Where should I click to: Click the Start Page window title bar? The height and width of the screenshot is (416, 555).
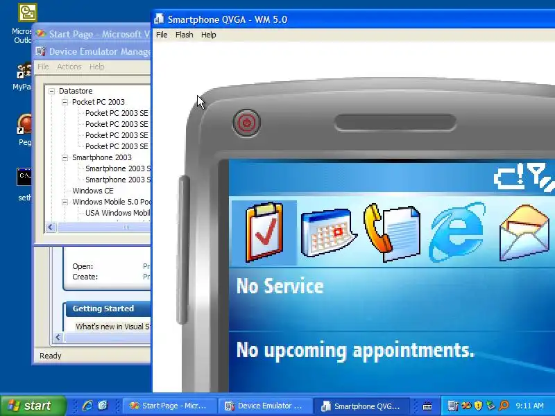(93, 34)
